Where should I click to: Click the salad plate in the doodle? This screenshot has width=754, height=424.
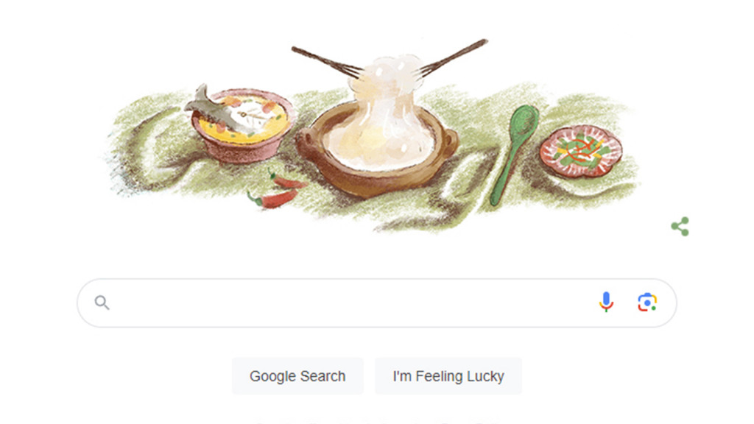[x=581, y=150]
